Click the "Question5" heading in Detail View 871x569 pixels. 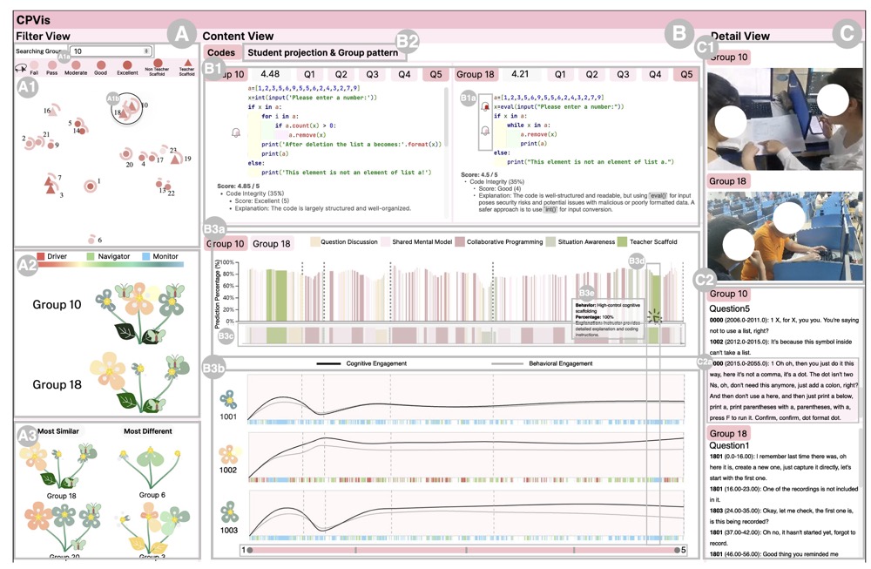tap(729, 308)
